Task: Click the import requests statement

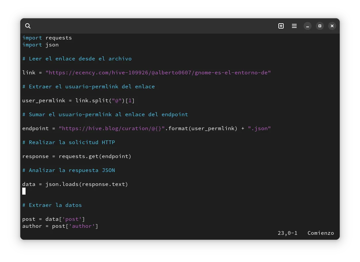Action: pyautogui.click(x=47, y=38)
